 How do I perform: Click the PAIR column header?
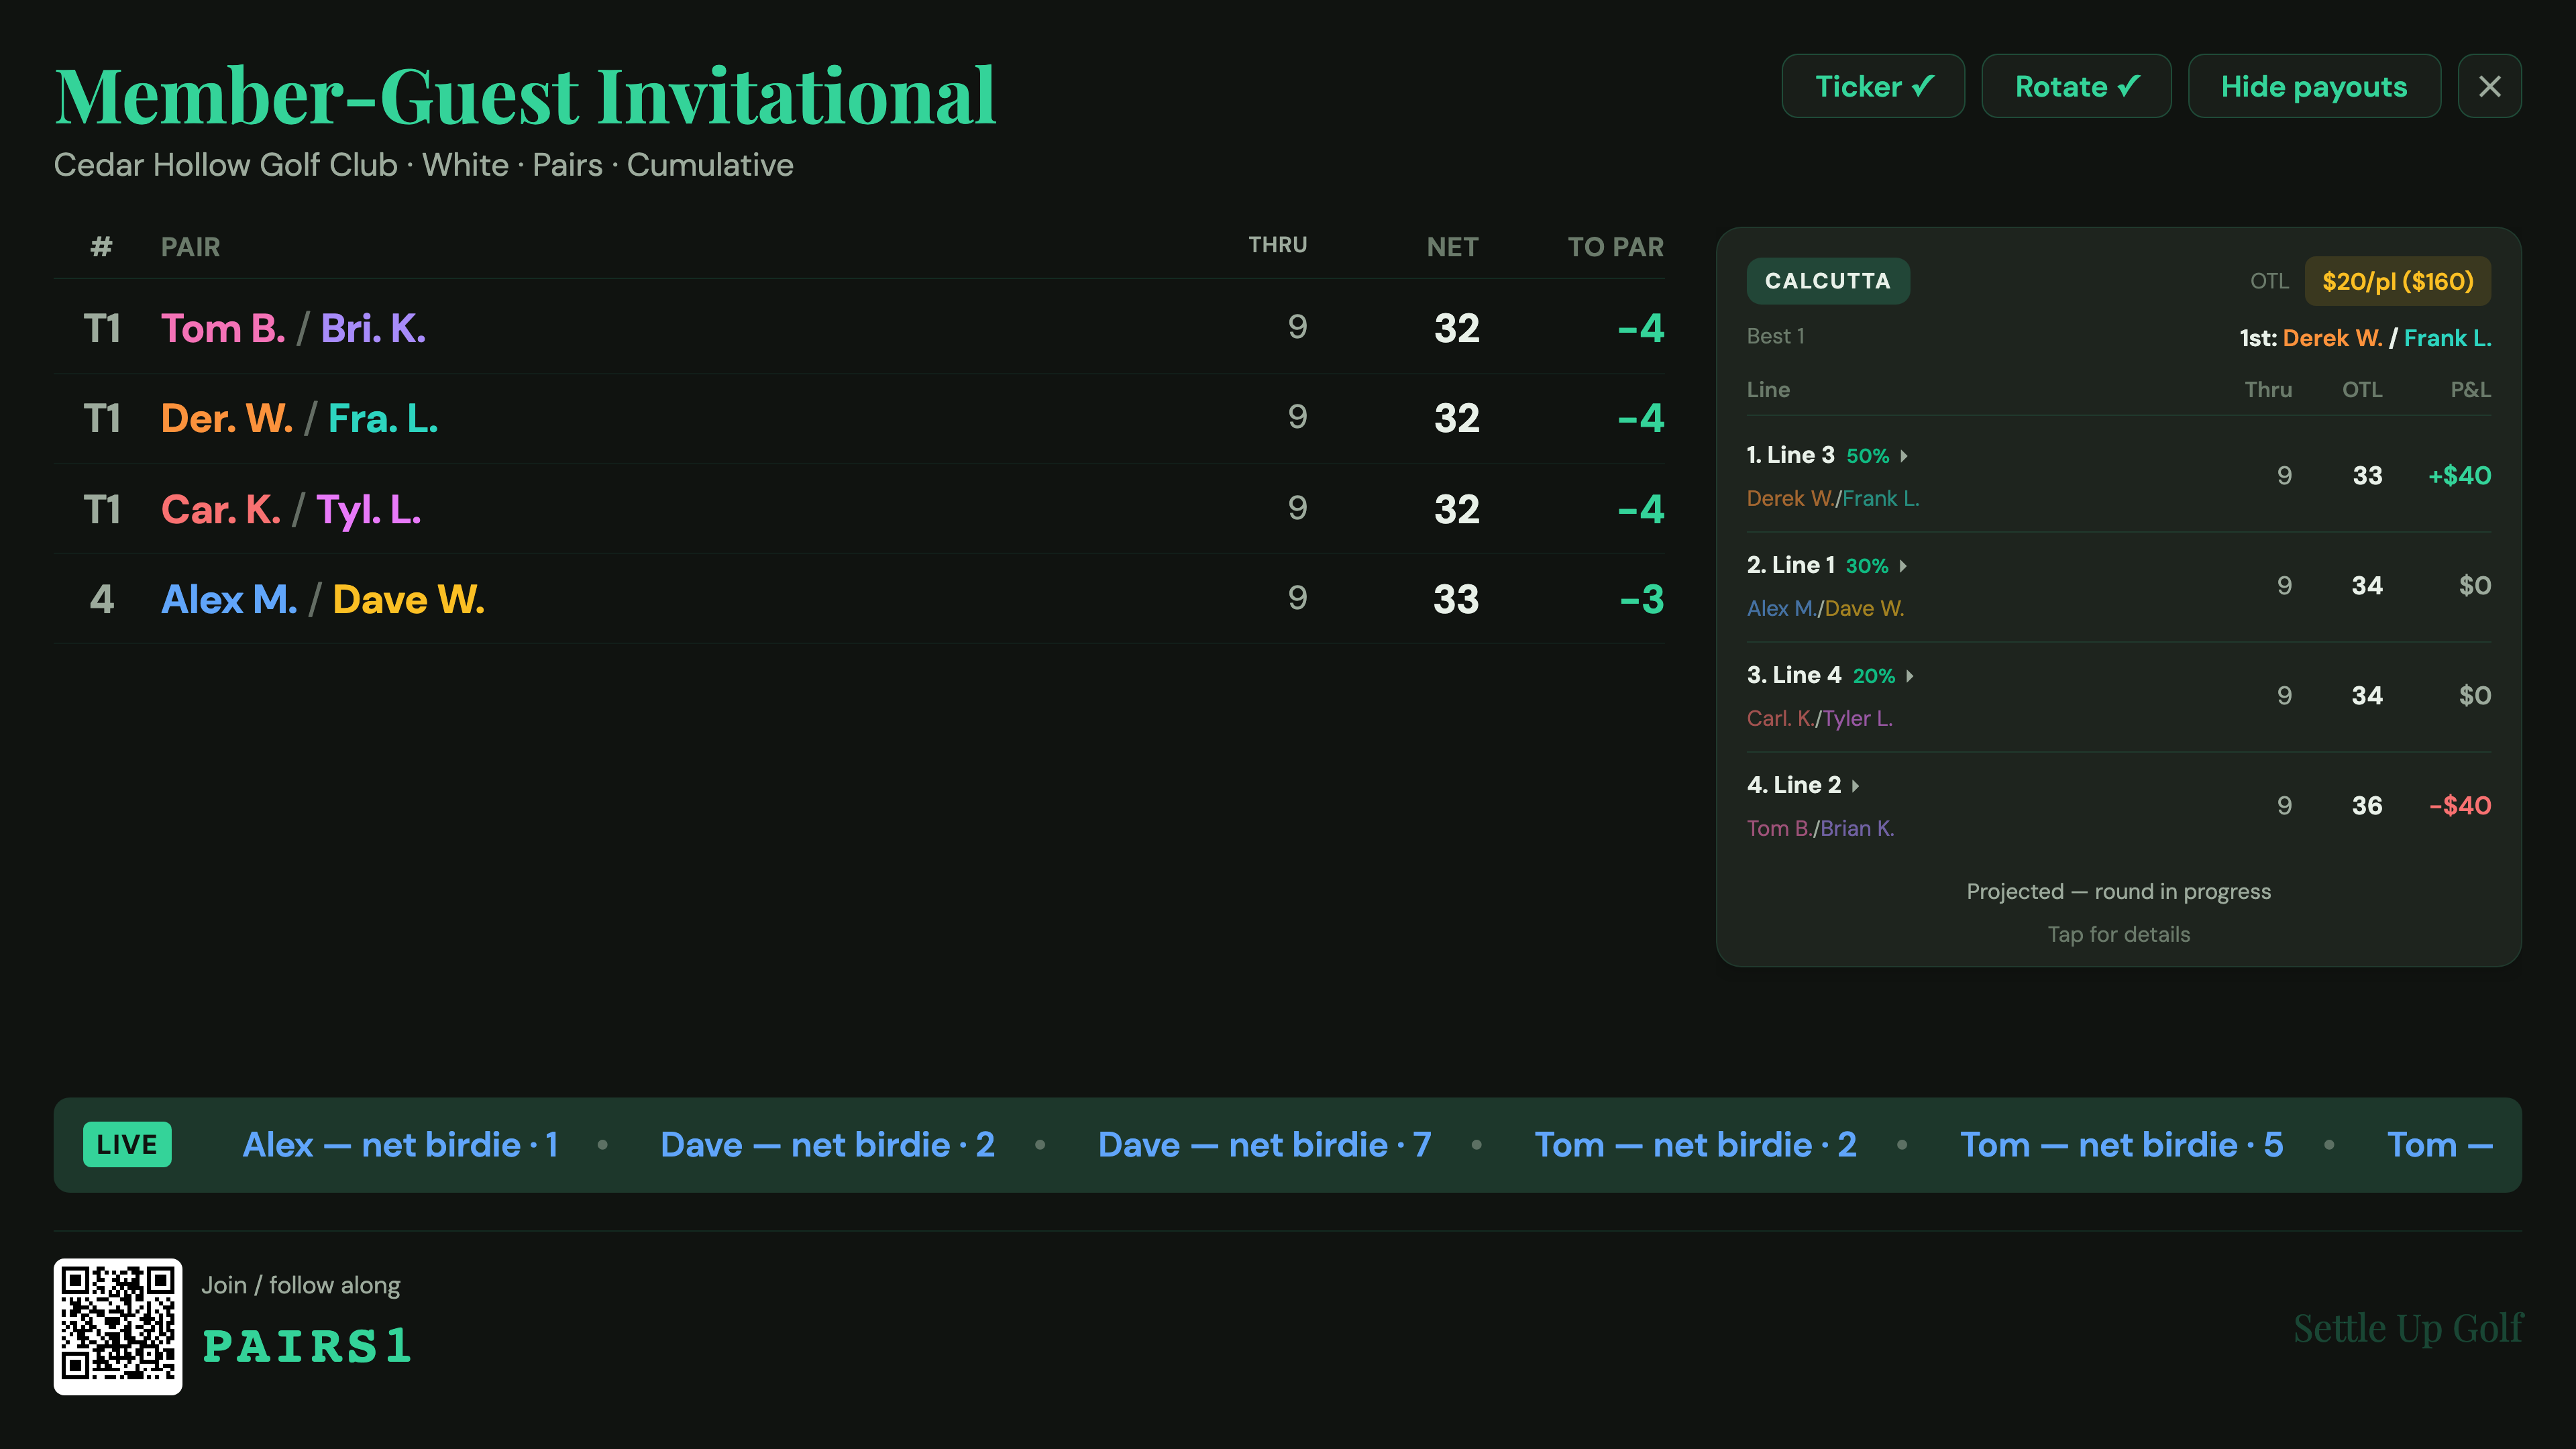(x=190, y=247)
